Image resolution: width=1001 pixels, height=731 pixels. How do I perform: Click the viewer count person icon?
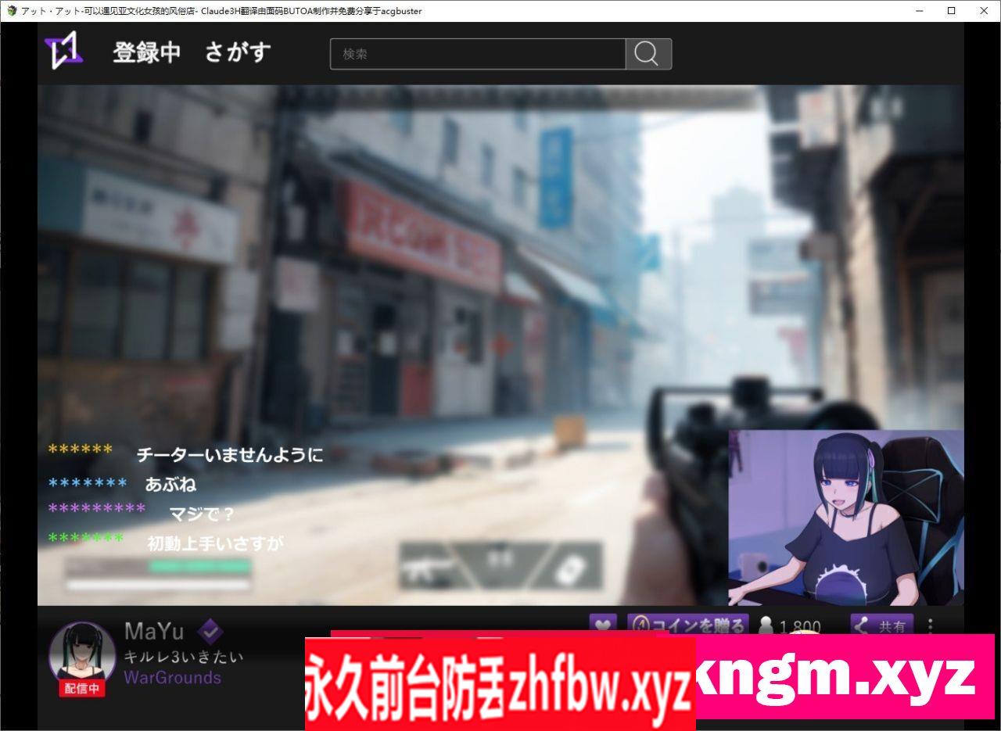point(766,626)
